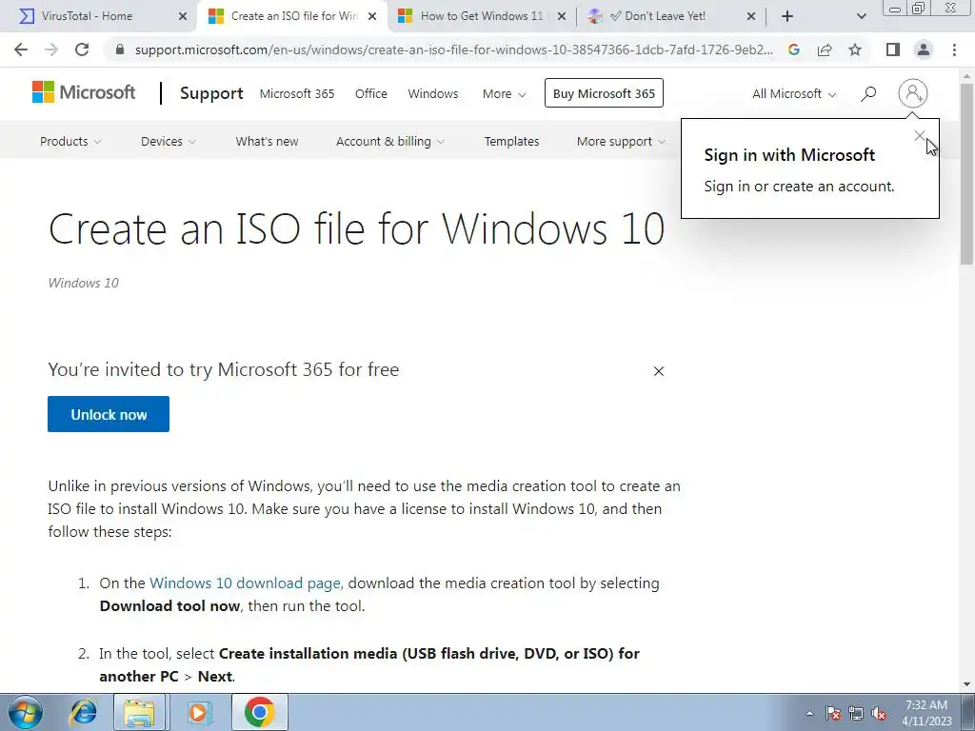Close the VirusTotal tab
Image resolution: width=975 pixels, height=731 pixels.
tap(183, 17)
